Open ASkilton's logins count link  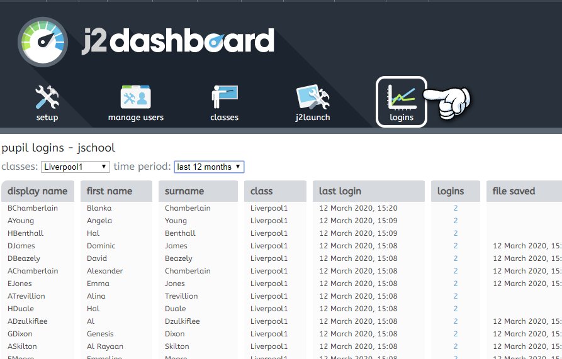[x=456, y=346]
